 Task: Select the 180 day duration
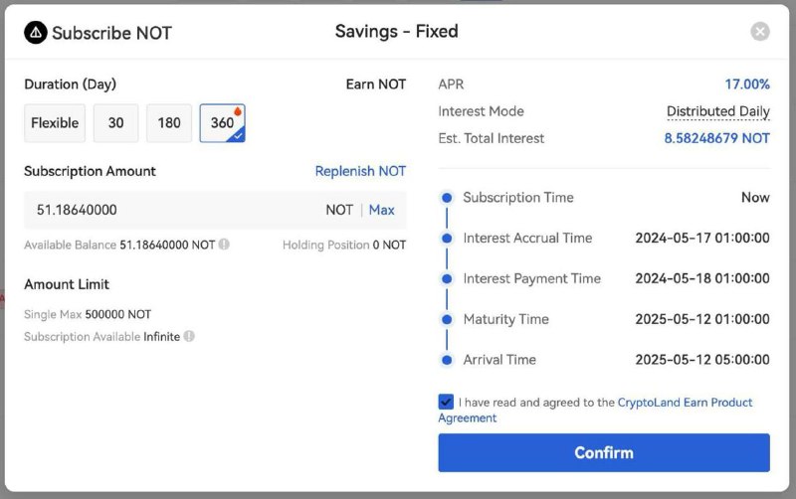click(x=169, y=123)
